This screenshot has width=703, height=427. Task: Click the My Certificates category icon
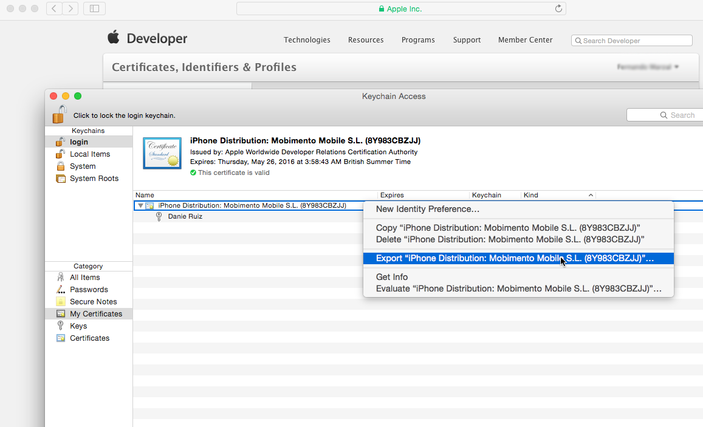61,313
